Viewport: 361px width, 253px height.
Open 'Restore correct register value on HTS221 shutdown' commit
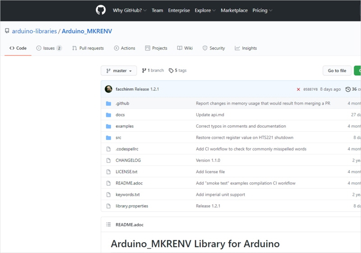(245, 138)
